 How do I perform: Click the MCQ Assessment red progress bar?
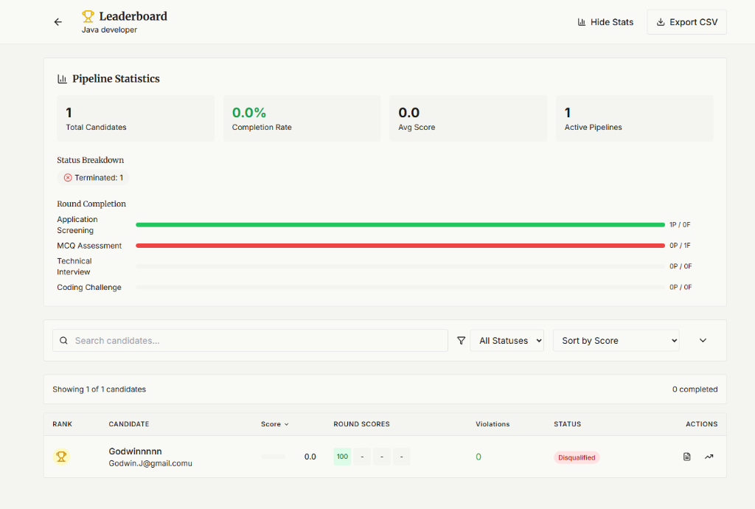coord(398,245)
